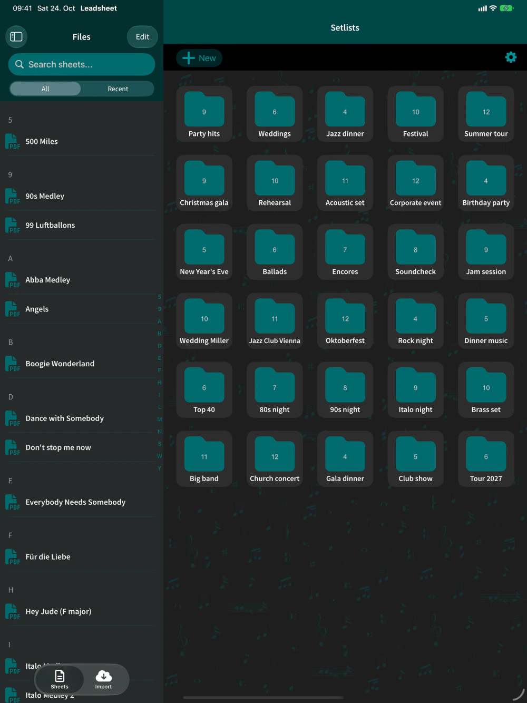This screenshot has height=703, width=527.
Task: Open the Italo night setlist folder
Action: tap(416, 390)
